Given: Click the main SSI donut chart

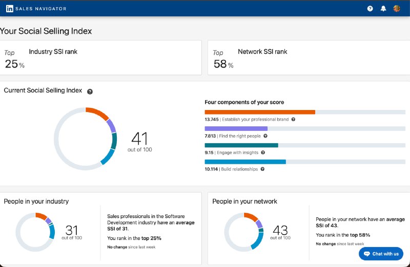Looking at the screenshot, I should coord(86,139).
